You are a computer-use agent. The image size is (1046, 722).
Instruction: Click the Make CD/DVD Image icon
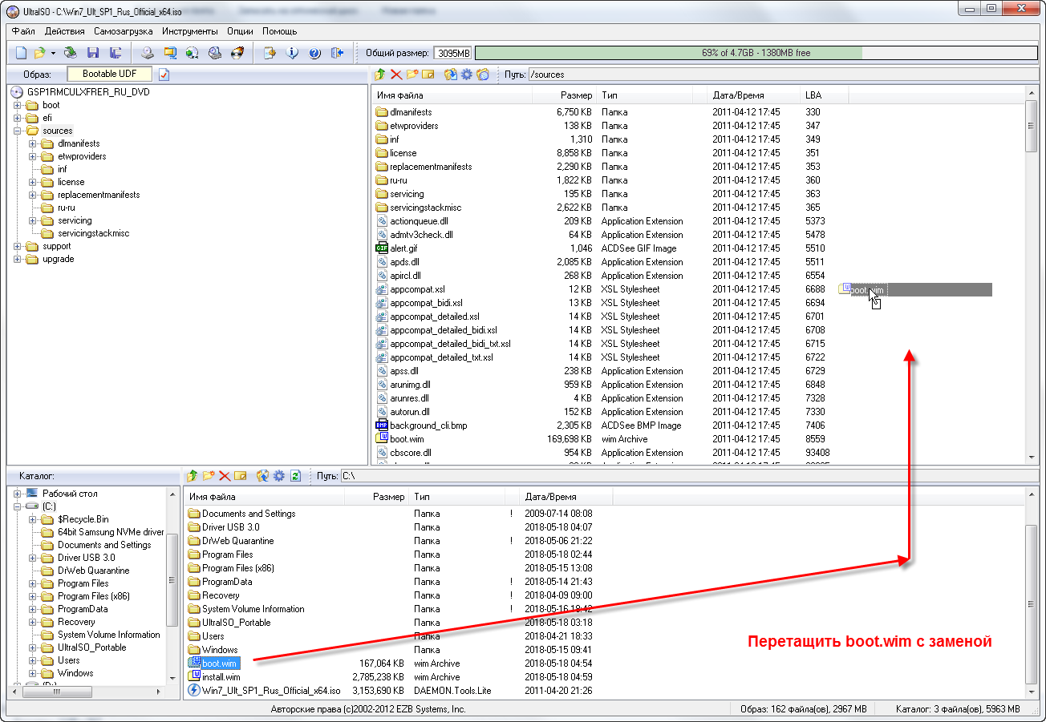[x=170, y=53]
